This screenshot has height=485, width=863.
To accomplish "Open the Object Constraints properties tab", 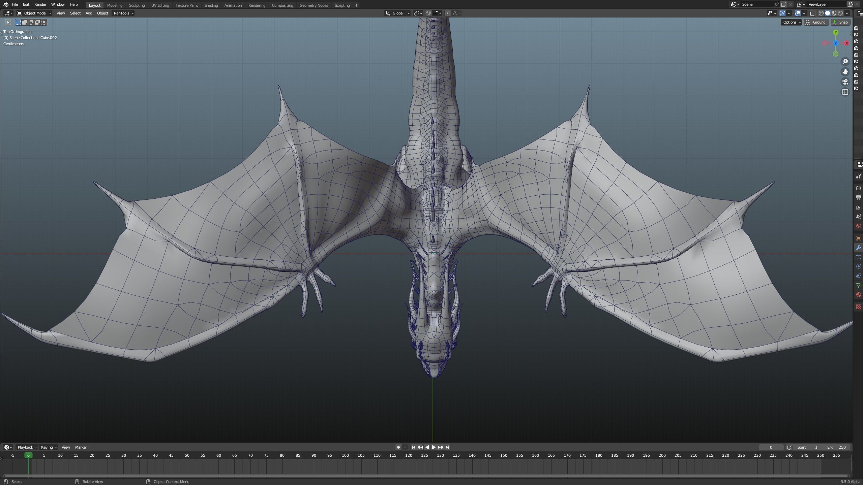I will tap(859, 276).
